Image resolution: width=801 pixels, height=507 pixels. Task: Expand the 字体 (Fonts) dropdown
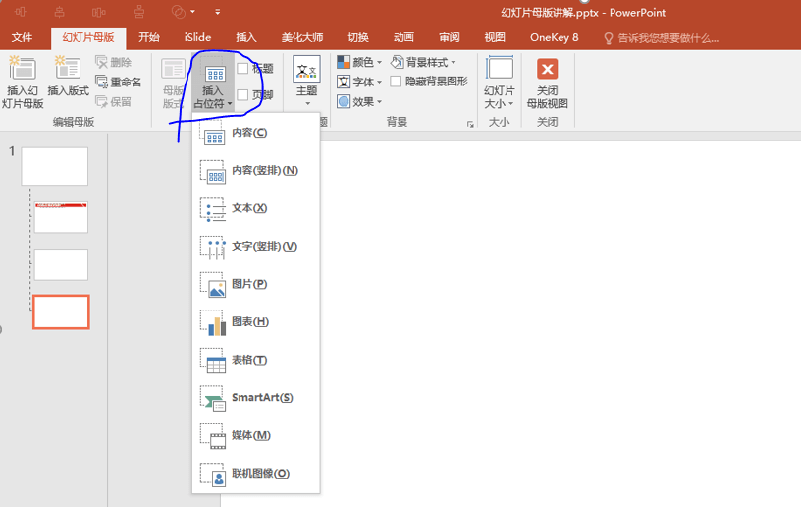coord(359,83)
